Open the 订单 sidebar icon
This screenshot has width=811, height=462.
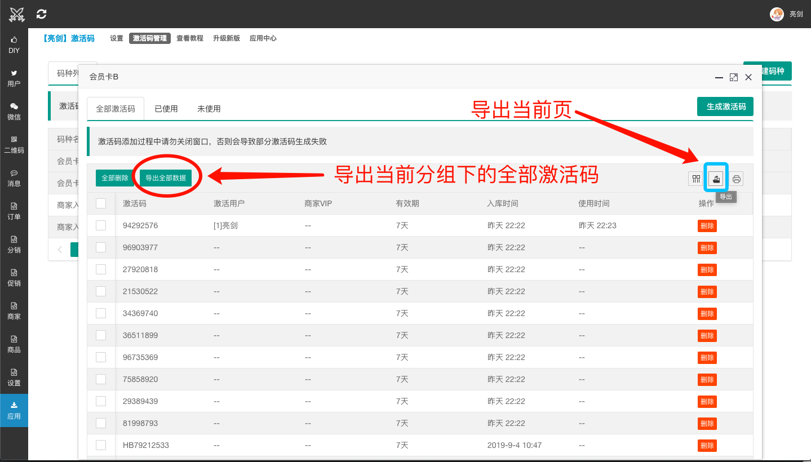[x=14, y=210]
